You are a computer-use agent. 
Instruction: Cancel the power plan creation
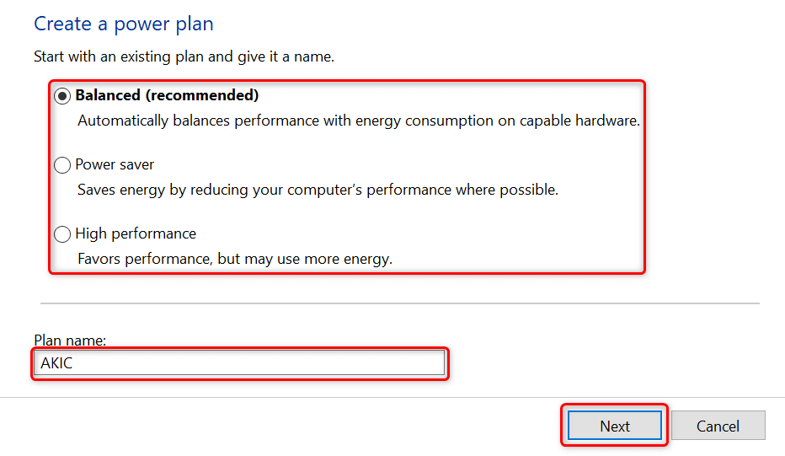(x=718, y=426)
